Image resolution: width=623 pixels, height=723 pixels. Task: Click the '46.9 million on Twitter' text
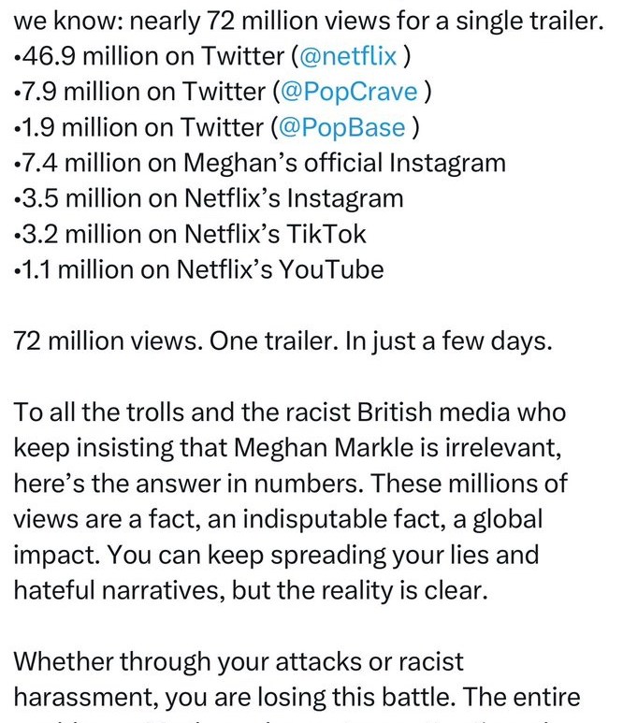145,55
